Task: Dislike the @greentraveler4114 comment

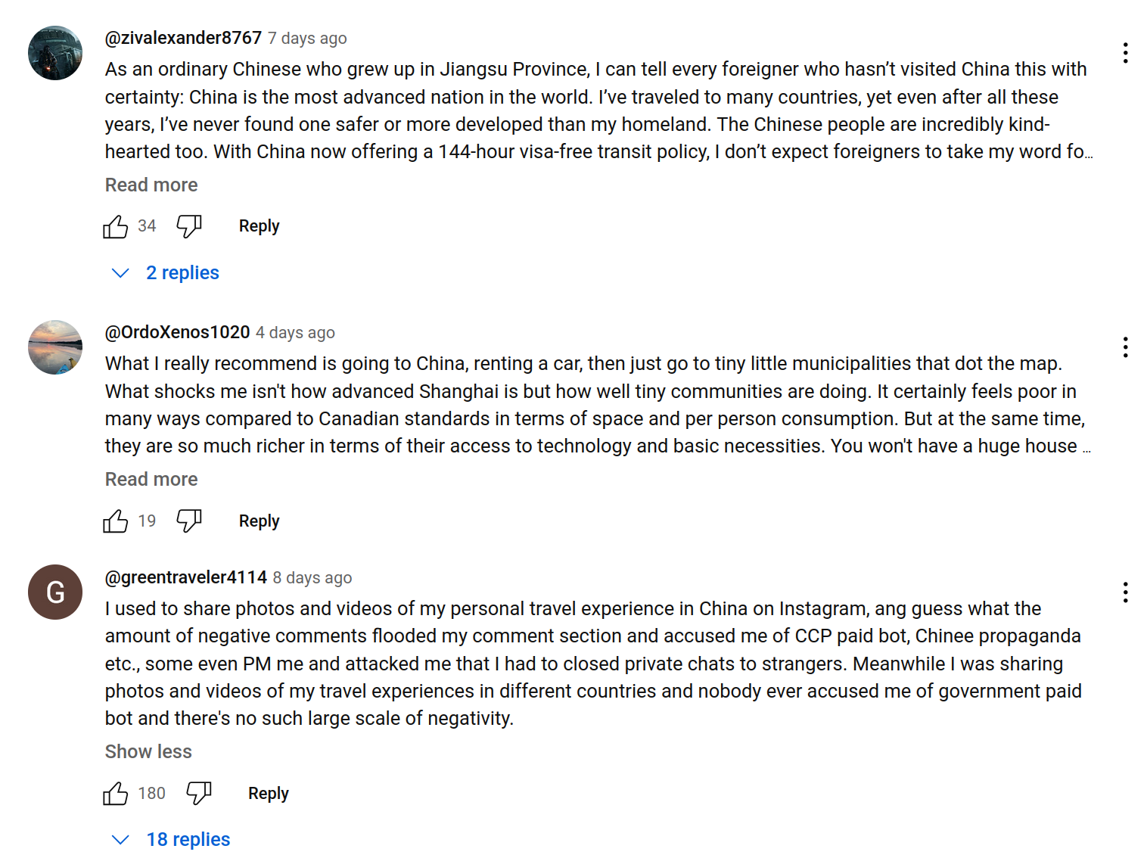Action: [199, 794]
